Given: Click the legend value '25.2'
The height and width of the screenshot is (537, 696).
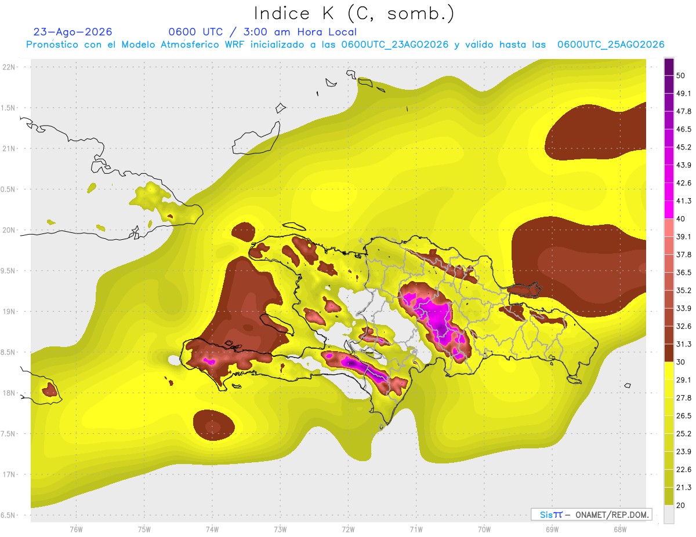Looking at the screenshot, I should tap(683, 433).
